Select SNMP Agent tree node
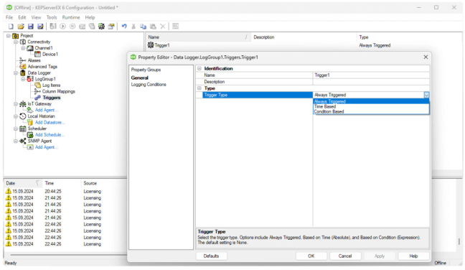The image size is (465, 270). coord(39,141)
